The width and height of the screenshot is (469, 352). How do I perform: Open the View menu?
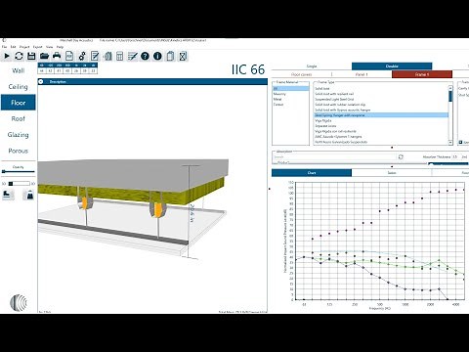point(49,47)
